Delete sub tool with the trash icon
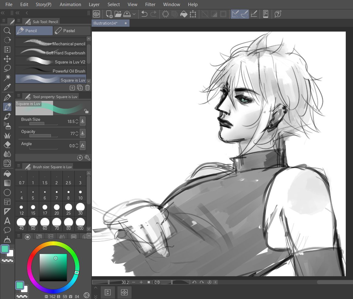This screenshot has height=299, width=353. (x=88, y=88)
